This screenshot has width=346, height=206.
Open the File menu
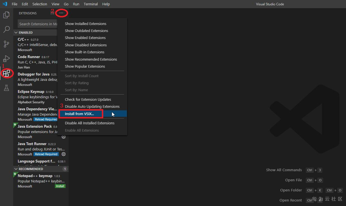coord(15,4)
